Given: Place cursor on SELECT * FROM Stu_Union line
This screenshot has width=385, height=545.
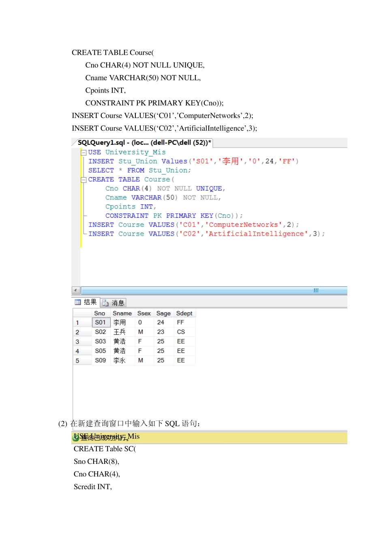Looking at the screenshot, I should pos(139,171).
